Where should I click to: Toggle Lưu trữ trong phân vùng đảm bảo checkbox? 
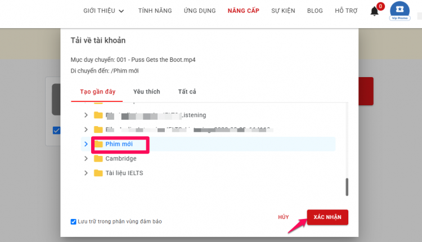pos(73,222)
